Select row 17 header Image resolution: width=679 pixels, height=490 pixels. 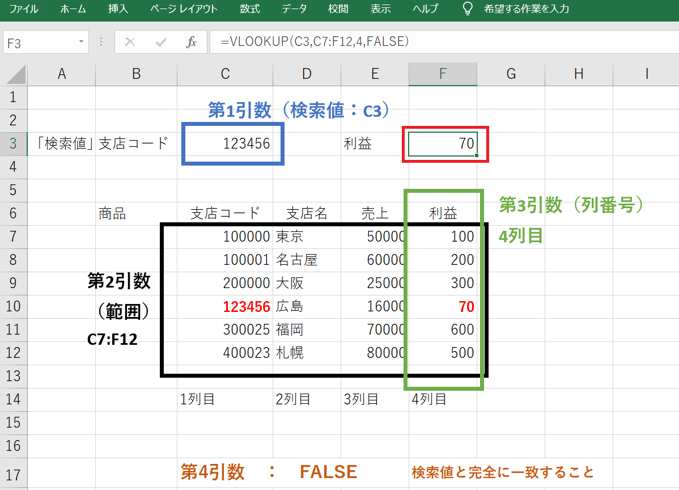point(14,474)
